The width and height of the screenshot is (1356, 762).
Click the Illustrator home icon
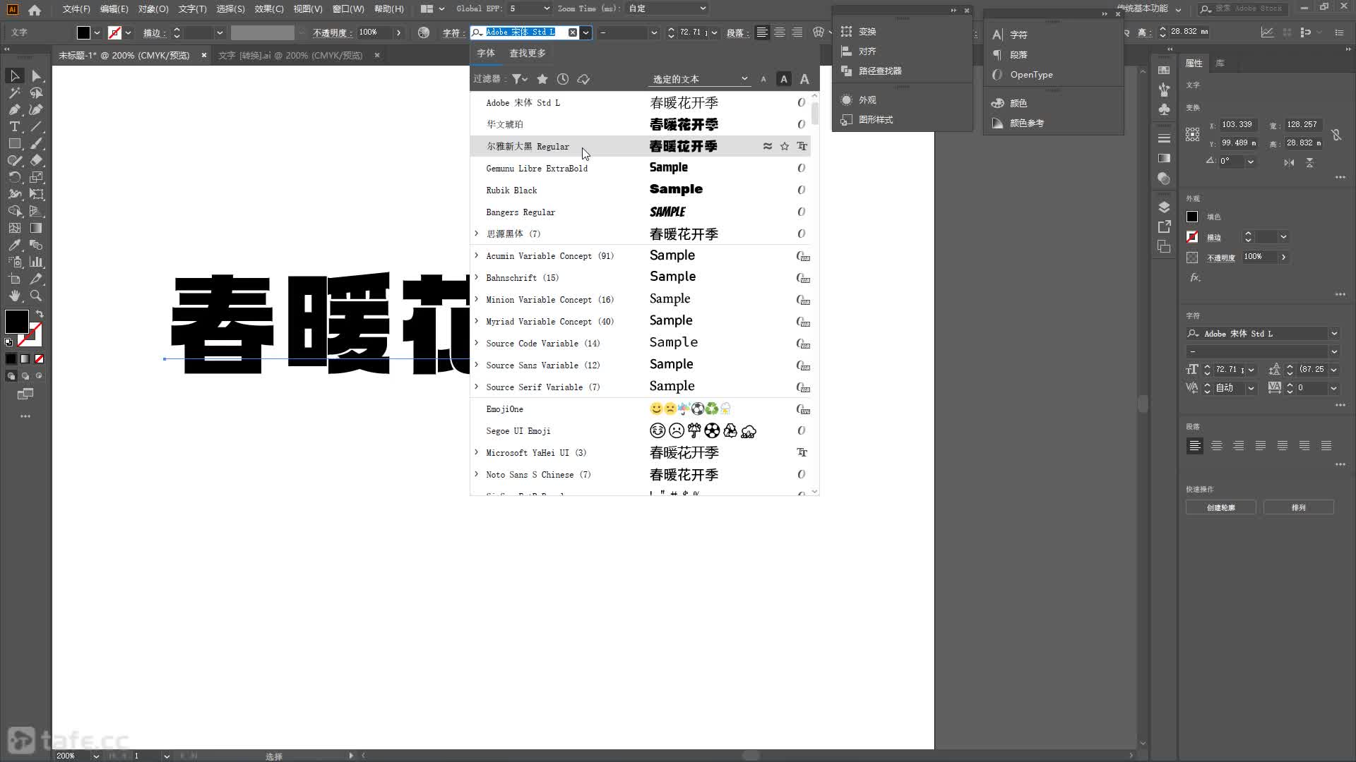point(35,9)
